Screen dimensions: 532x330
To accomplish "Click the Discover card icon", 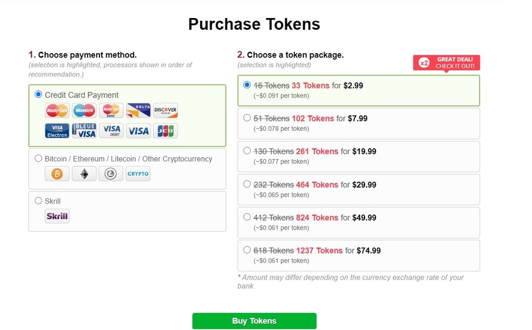I will pyautogui.click(x=165, y=111).
